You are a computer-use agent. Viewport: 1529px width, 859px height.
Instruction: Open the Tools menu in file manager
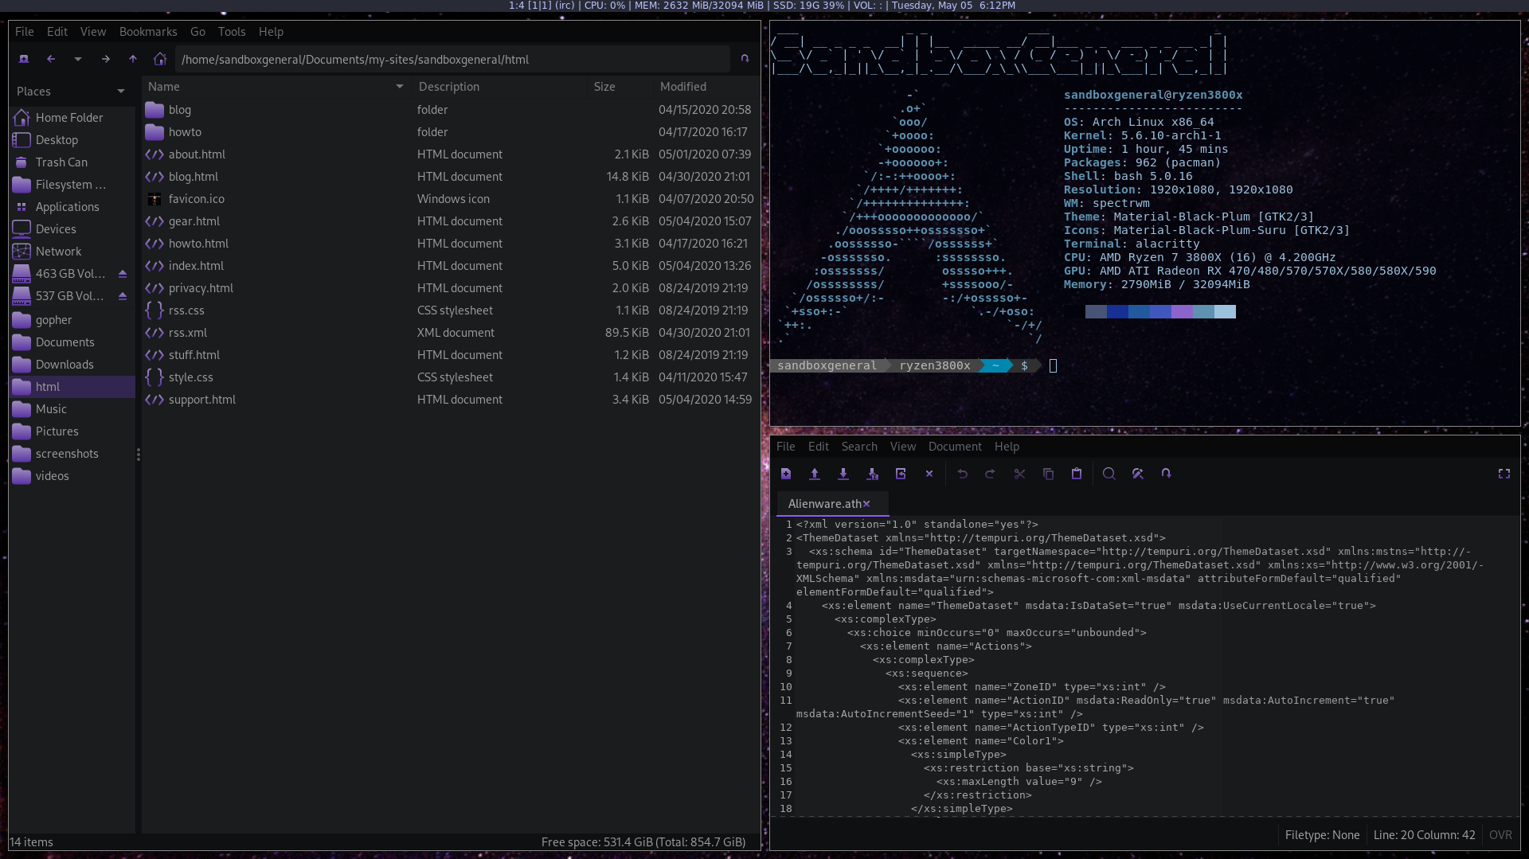(x=232, y=32)
